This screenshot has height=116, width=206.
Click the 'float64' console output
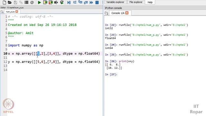pos(110,38)
